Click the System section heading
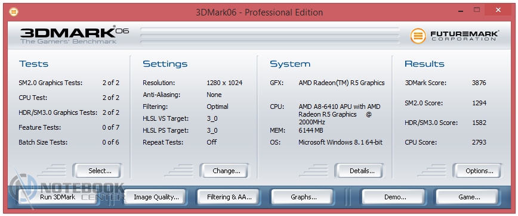 click(290, 64)
